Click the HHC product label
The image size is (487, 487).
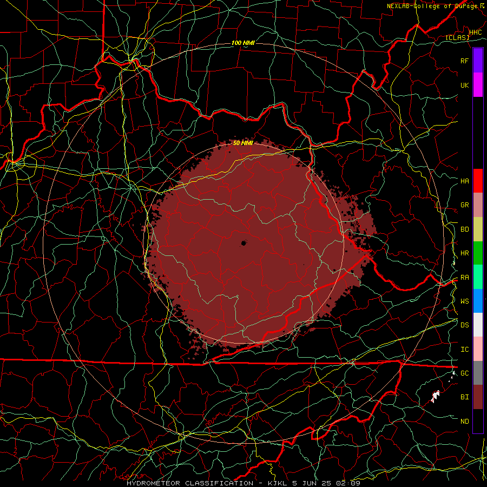point(476,32)
